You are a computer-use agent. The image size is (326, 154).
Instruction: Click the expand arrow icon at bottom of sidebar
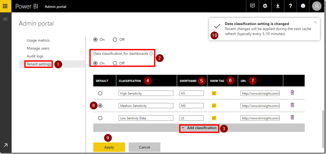click(6, 145)
